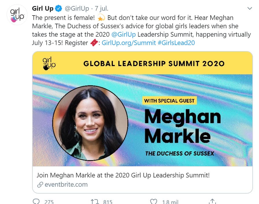Like the tweet with the heart icon
Image resolution: width=259 pixels, height=204 pixels.
pos(154,201)
